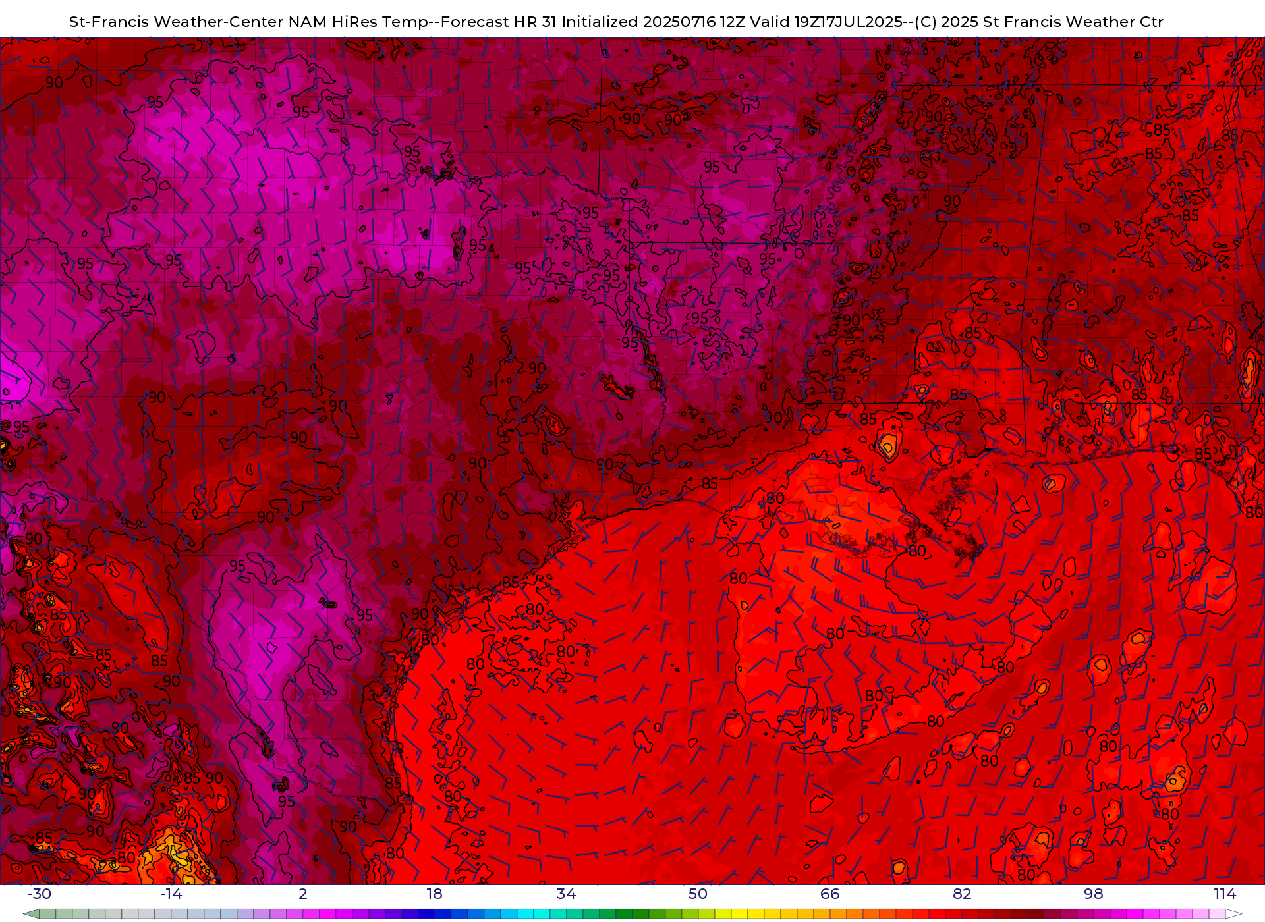Click the 114 color scale label
The image size is (1265, 922).
(1225, 894)
